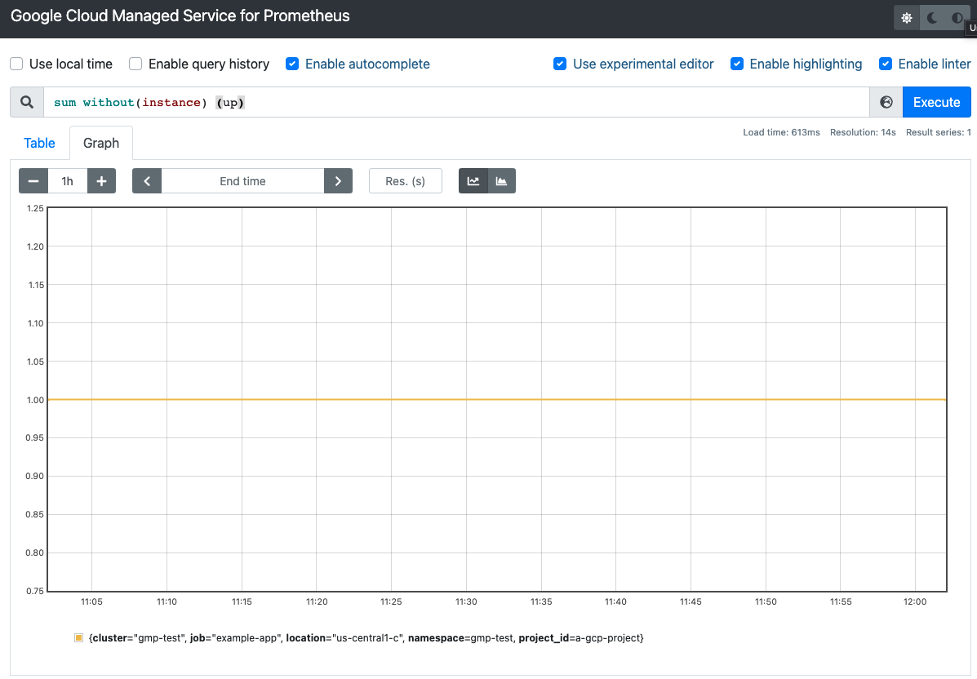This screenshot has width=977, height=679.
Task: Choose auto theme via half-circle icon
Action: (x=957, y=17)
